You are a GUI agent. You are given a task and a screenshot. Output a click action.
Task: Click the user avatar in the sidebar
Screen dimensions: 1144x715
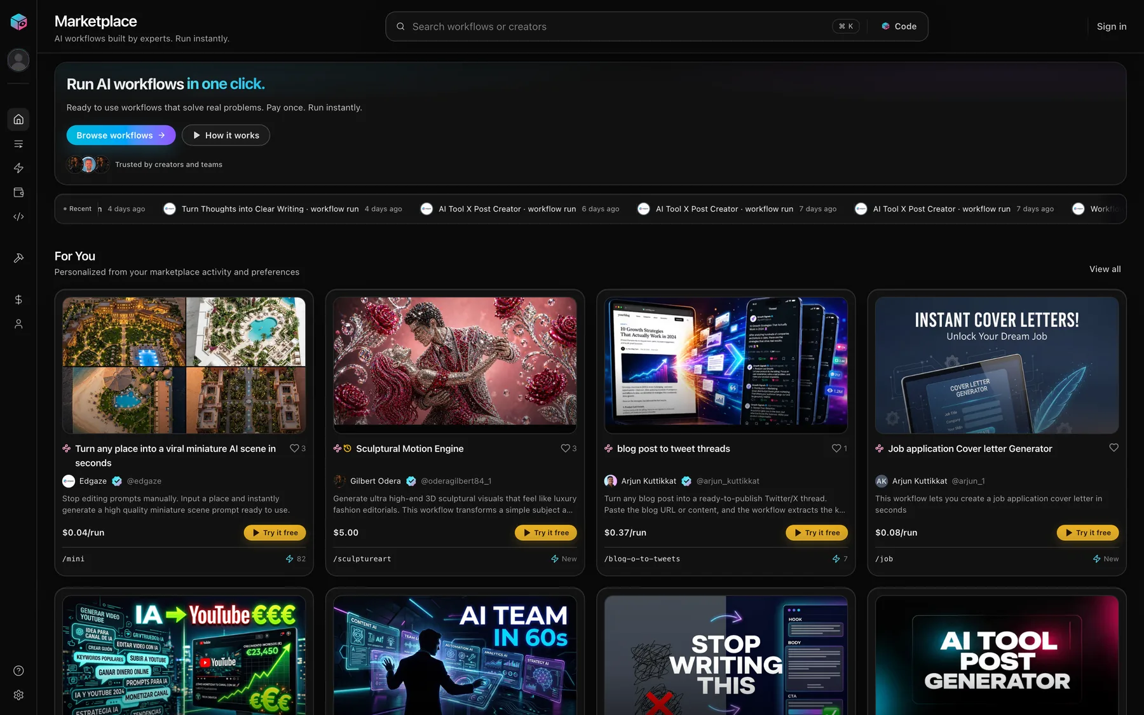(x=18, y=60)
